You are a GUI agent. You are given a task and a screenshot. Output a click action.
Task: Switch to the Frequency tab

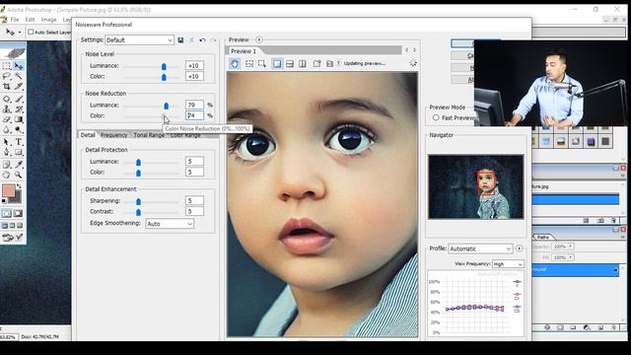coord(114,135)
